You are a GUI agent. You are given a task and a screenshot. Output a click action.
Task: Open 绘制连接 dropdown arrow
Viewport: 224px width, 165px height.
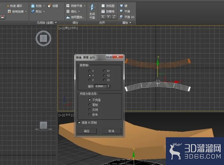[x=26, y=11]
